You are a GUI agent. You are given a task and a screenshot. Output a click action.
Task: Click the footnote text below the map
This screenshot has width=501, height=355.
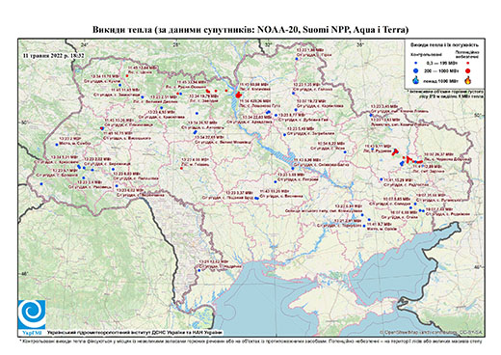click(x=250, y=341)
